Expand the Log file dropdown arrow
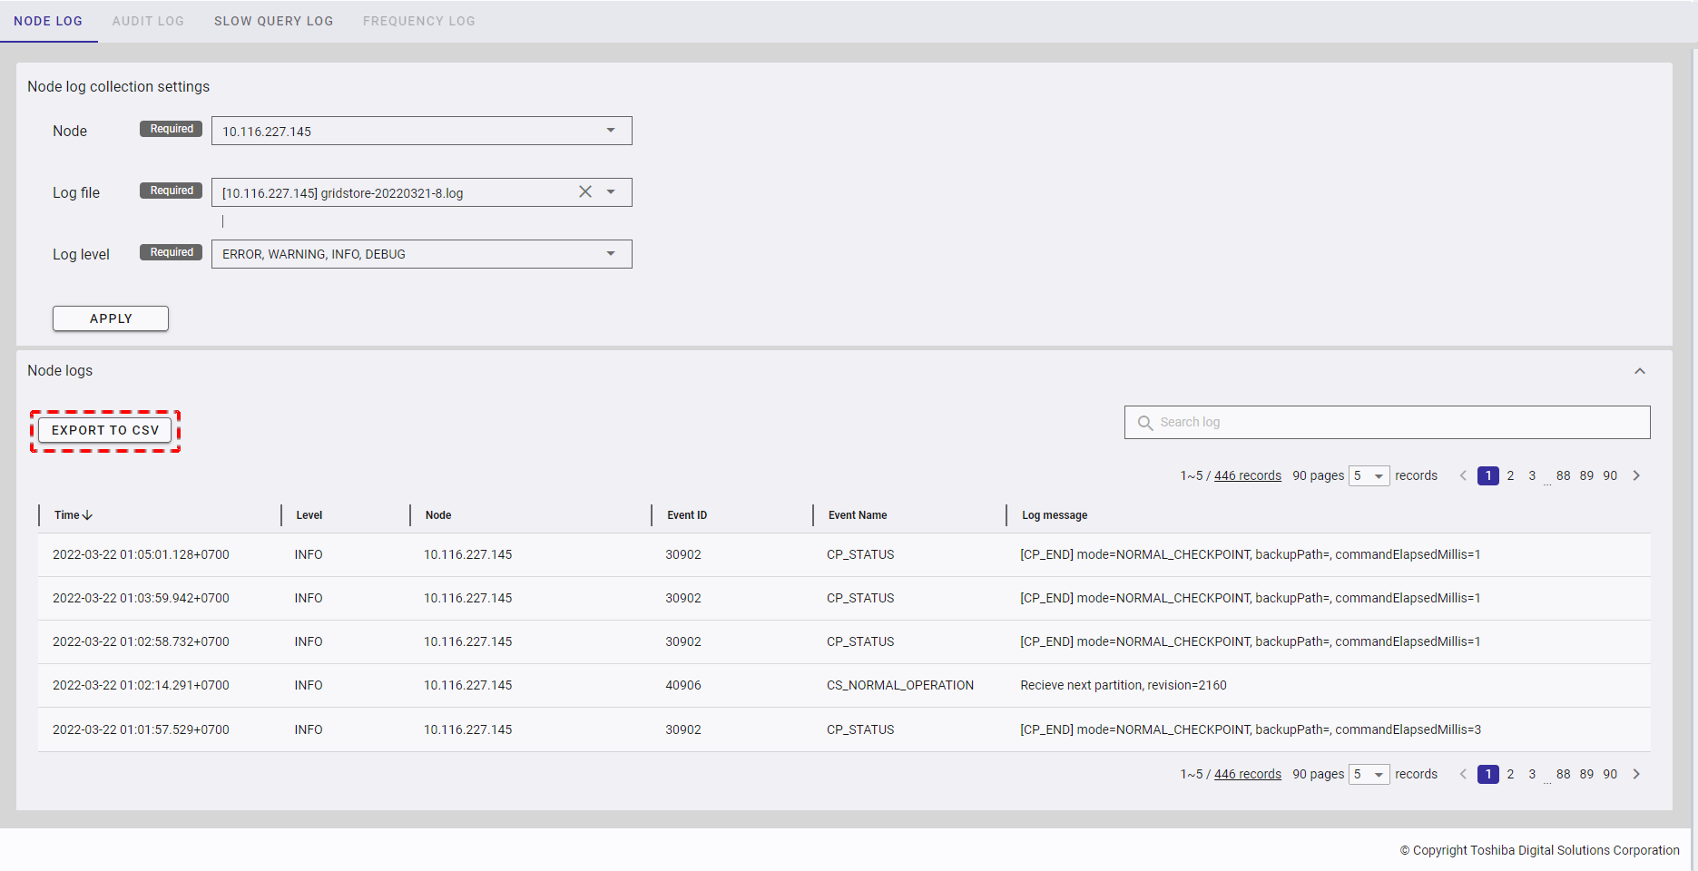The width and height of the screenshot is (1698, 871). pyautogui.click(x=611, y=192)
